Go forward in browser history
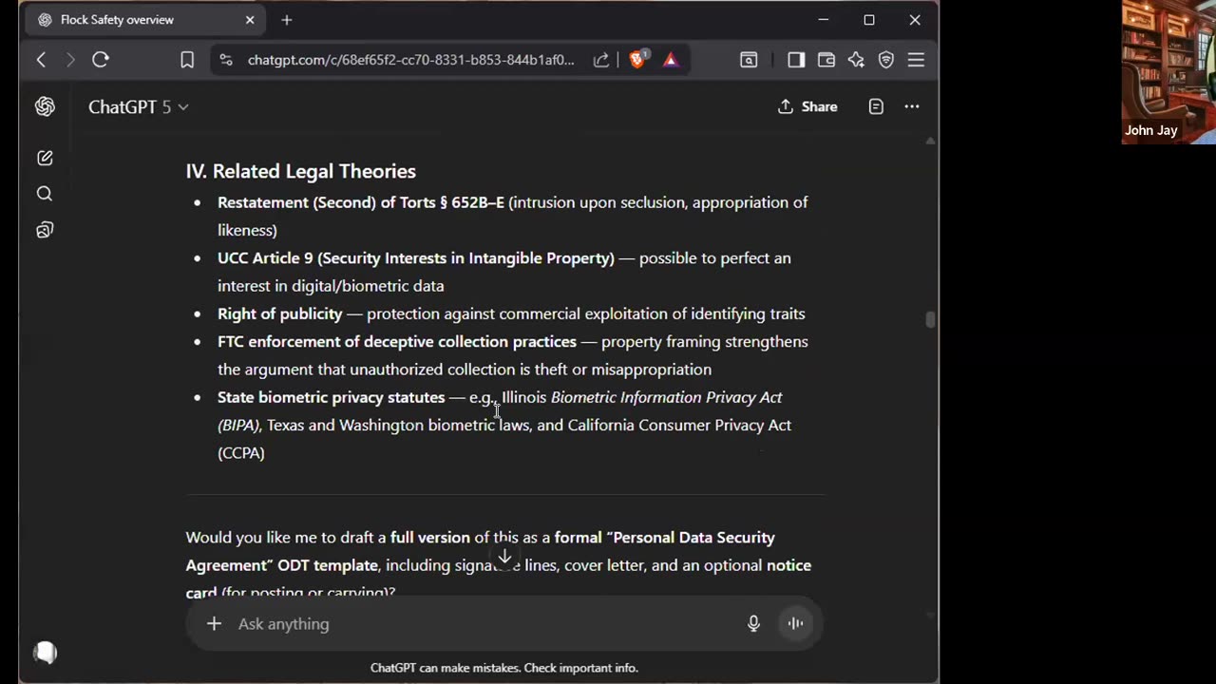Image resolution: width=1216 pixels, height=684 pixels. tap(69, 60)
